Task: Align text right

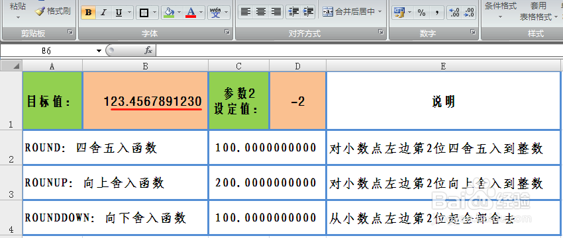Action: pyautogui.click(x=276, y=12)
